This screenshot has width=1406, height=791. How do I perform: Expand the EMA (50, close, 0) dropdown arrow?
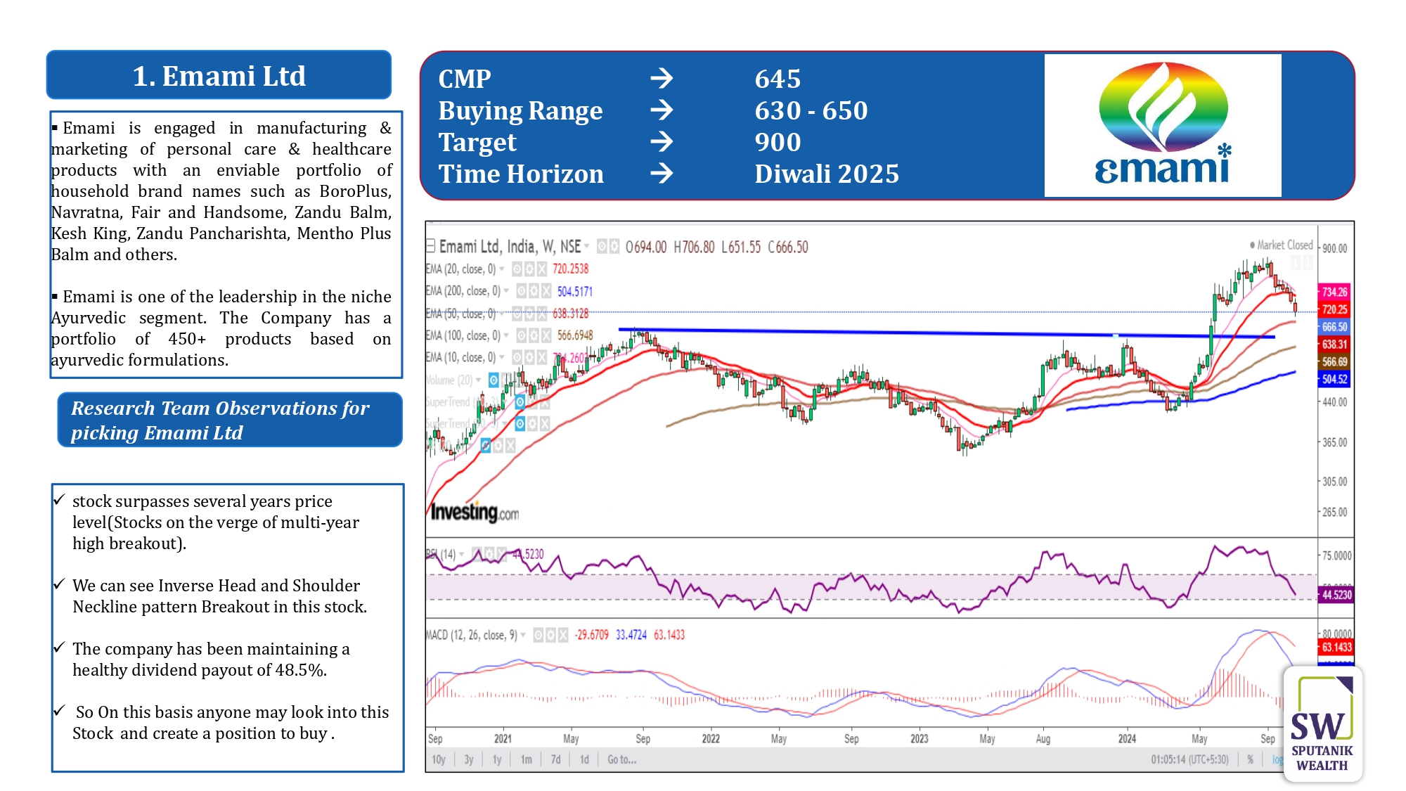[x=502, y=314]
